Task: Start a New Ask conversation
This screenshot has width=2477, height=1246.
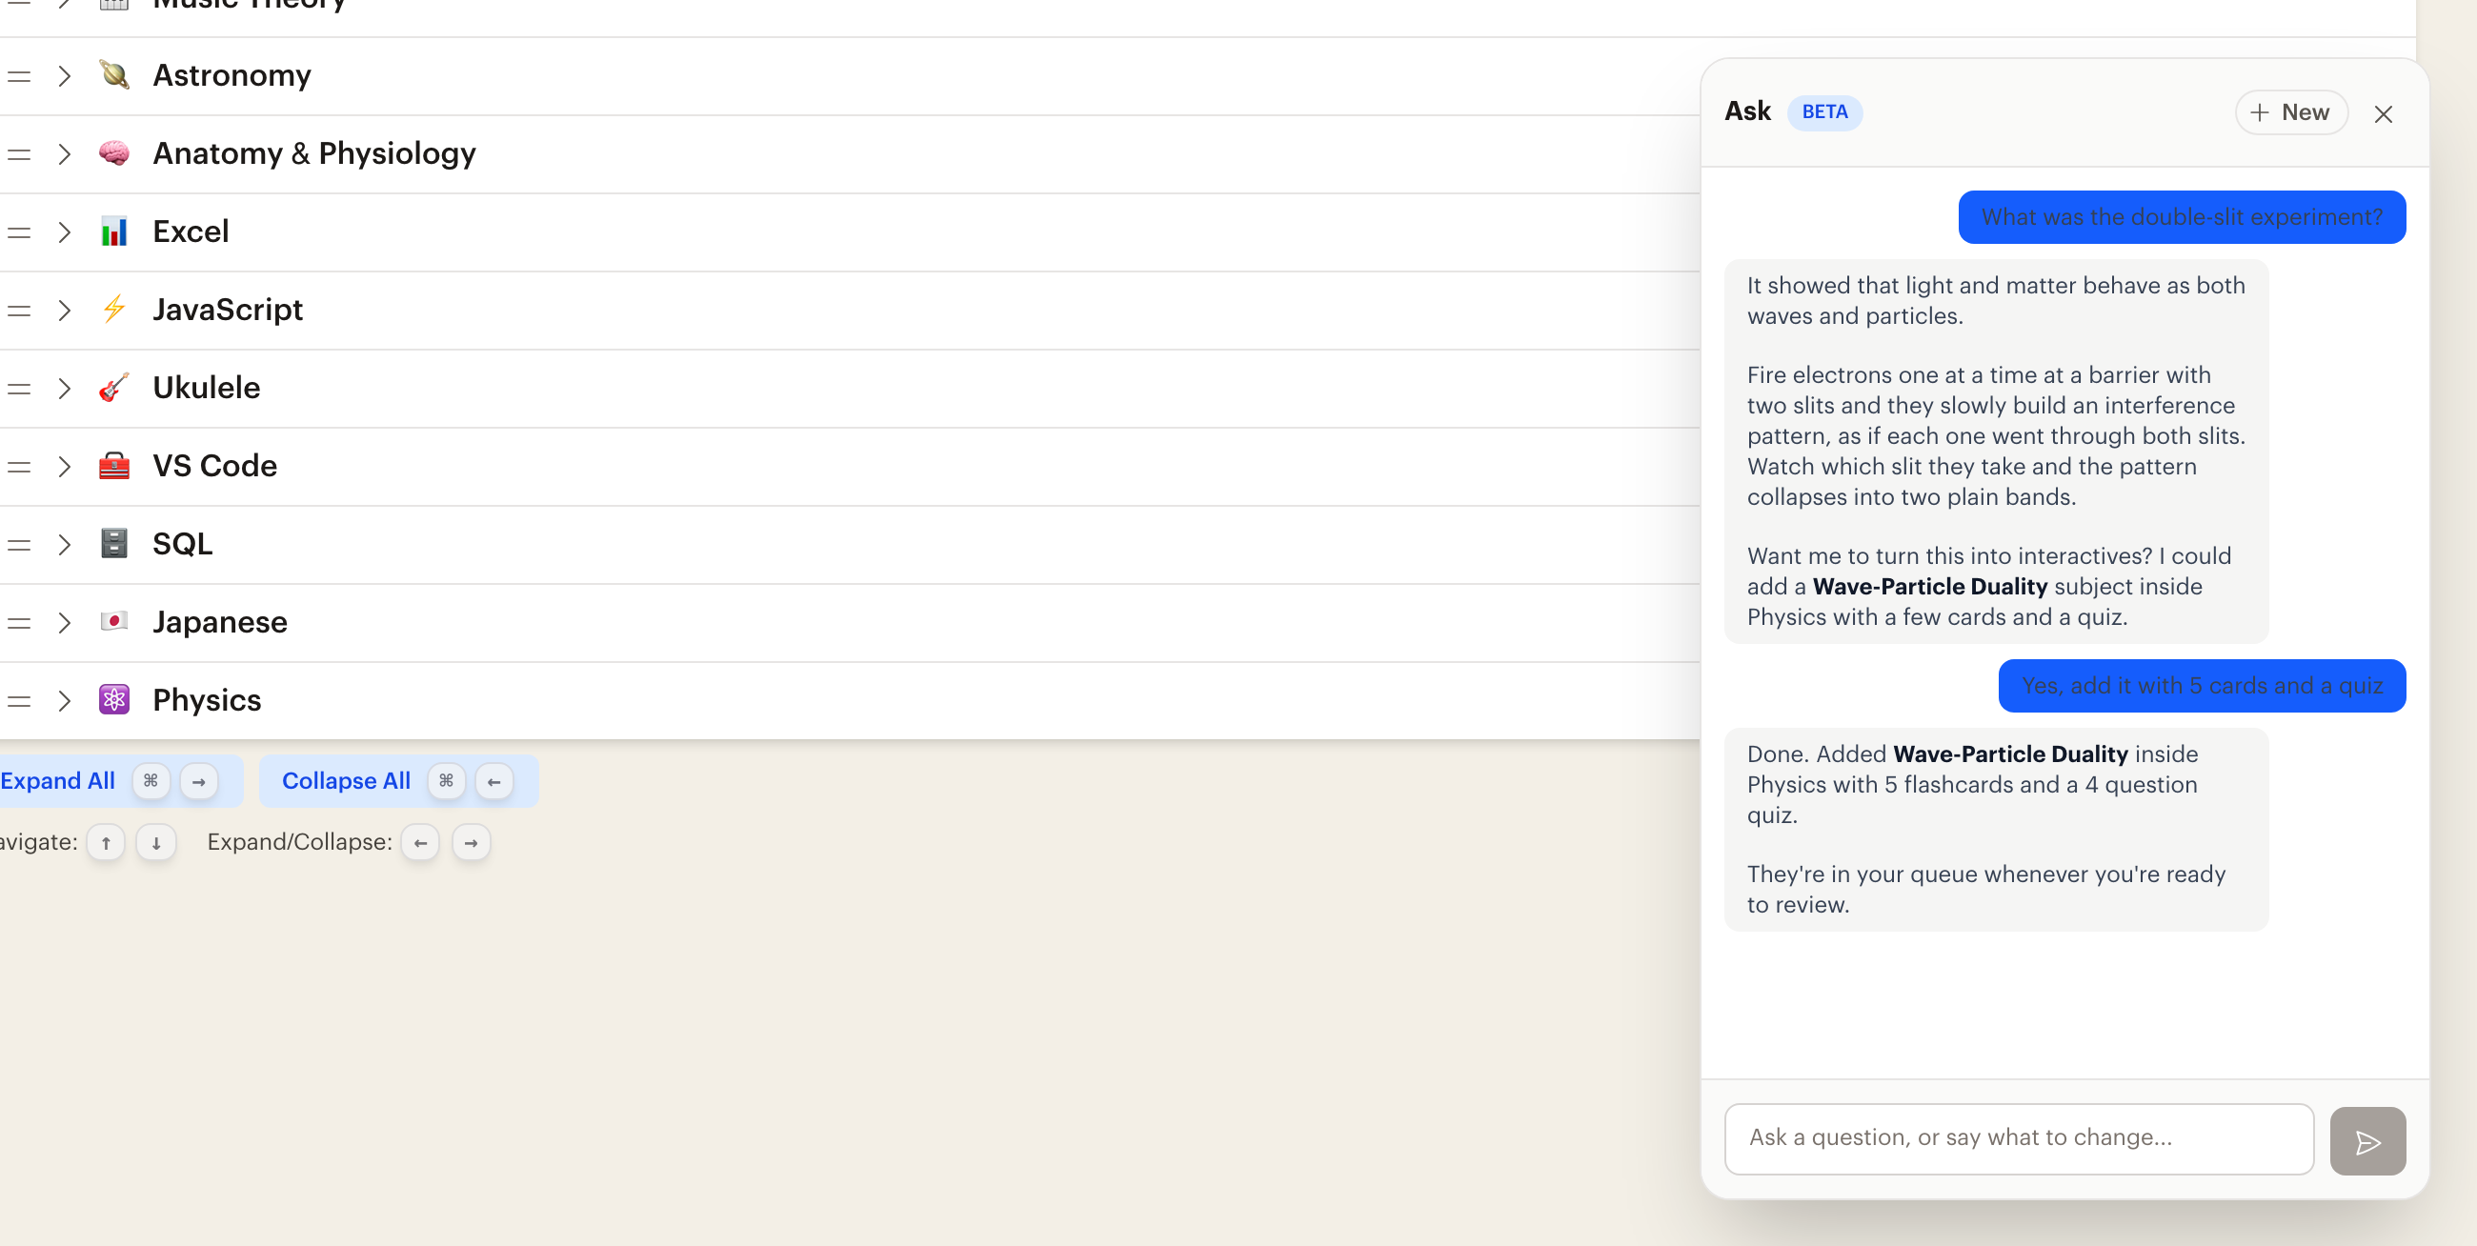Action: click(x=2290, y=112)
